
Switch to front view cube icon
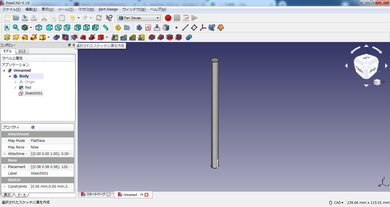click(x=49, y=28)
